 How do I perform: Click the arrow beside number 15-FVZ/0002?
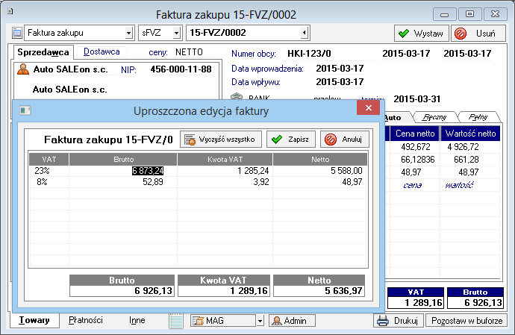tap(305, 33)
